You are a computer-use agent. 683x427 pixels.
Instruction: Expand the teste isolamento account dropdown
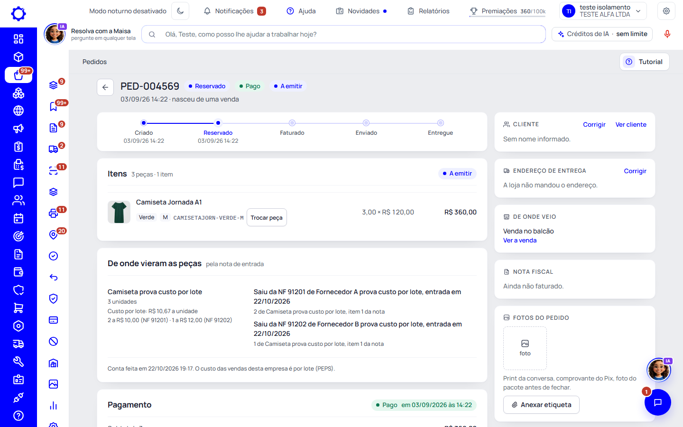point(603,11)
